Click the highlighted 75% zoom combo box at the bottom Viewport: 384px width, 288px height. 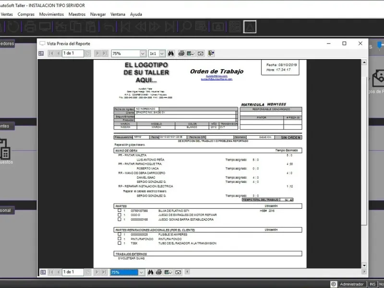point(124,272)
